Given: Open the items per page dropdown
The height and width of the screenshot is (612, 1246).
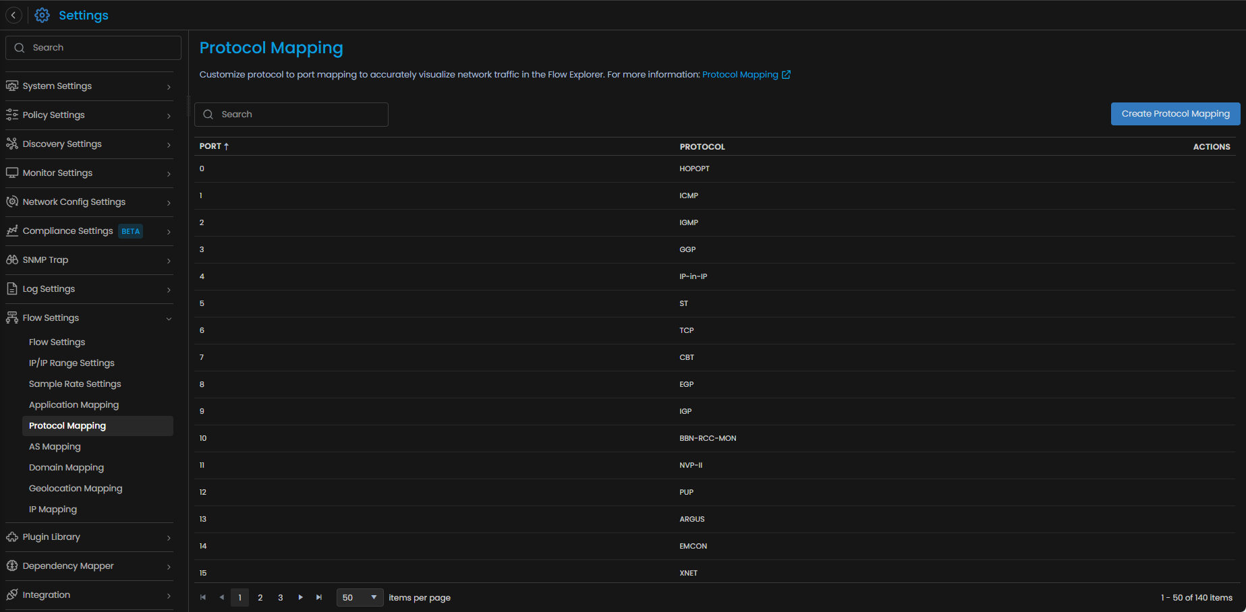Looking at the screenshot, I should click(x=360, y=597).
